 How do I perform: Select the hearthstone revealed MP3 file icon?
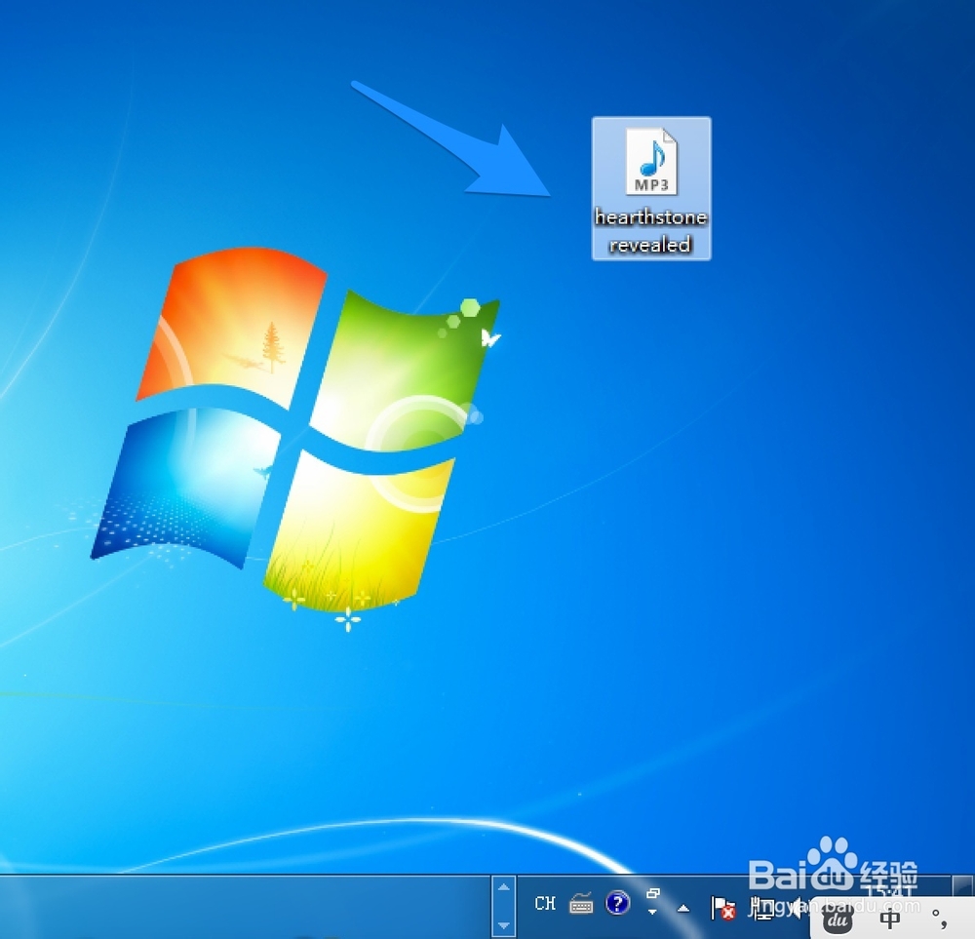pyautogui.click(x=651, y=162)
